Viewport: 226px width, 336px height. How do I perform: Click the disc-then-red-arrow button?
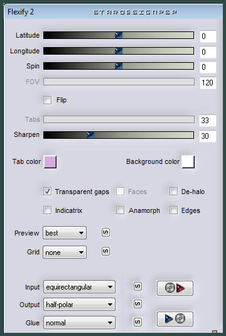175,288
